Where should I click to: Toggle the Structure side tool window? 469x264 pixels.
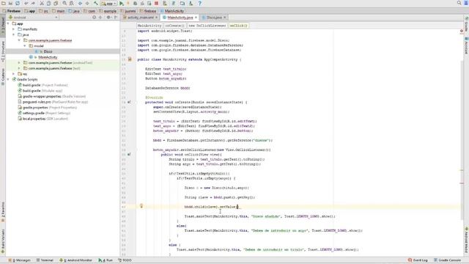tap(3, 51)
